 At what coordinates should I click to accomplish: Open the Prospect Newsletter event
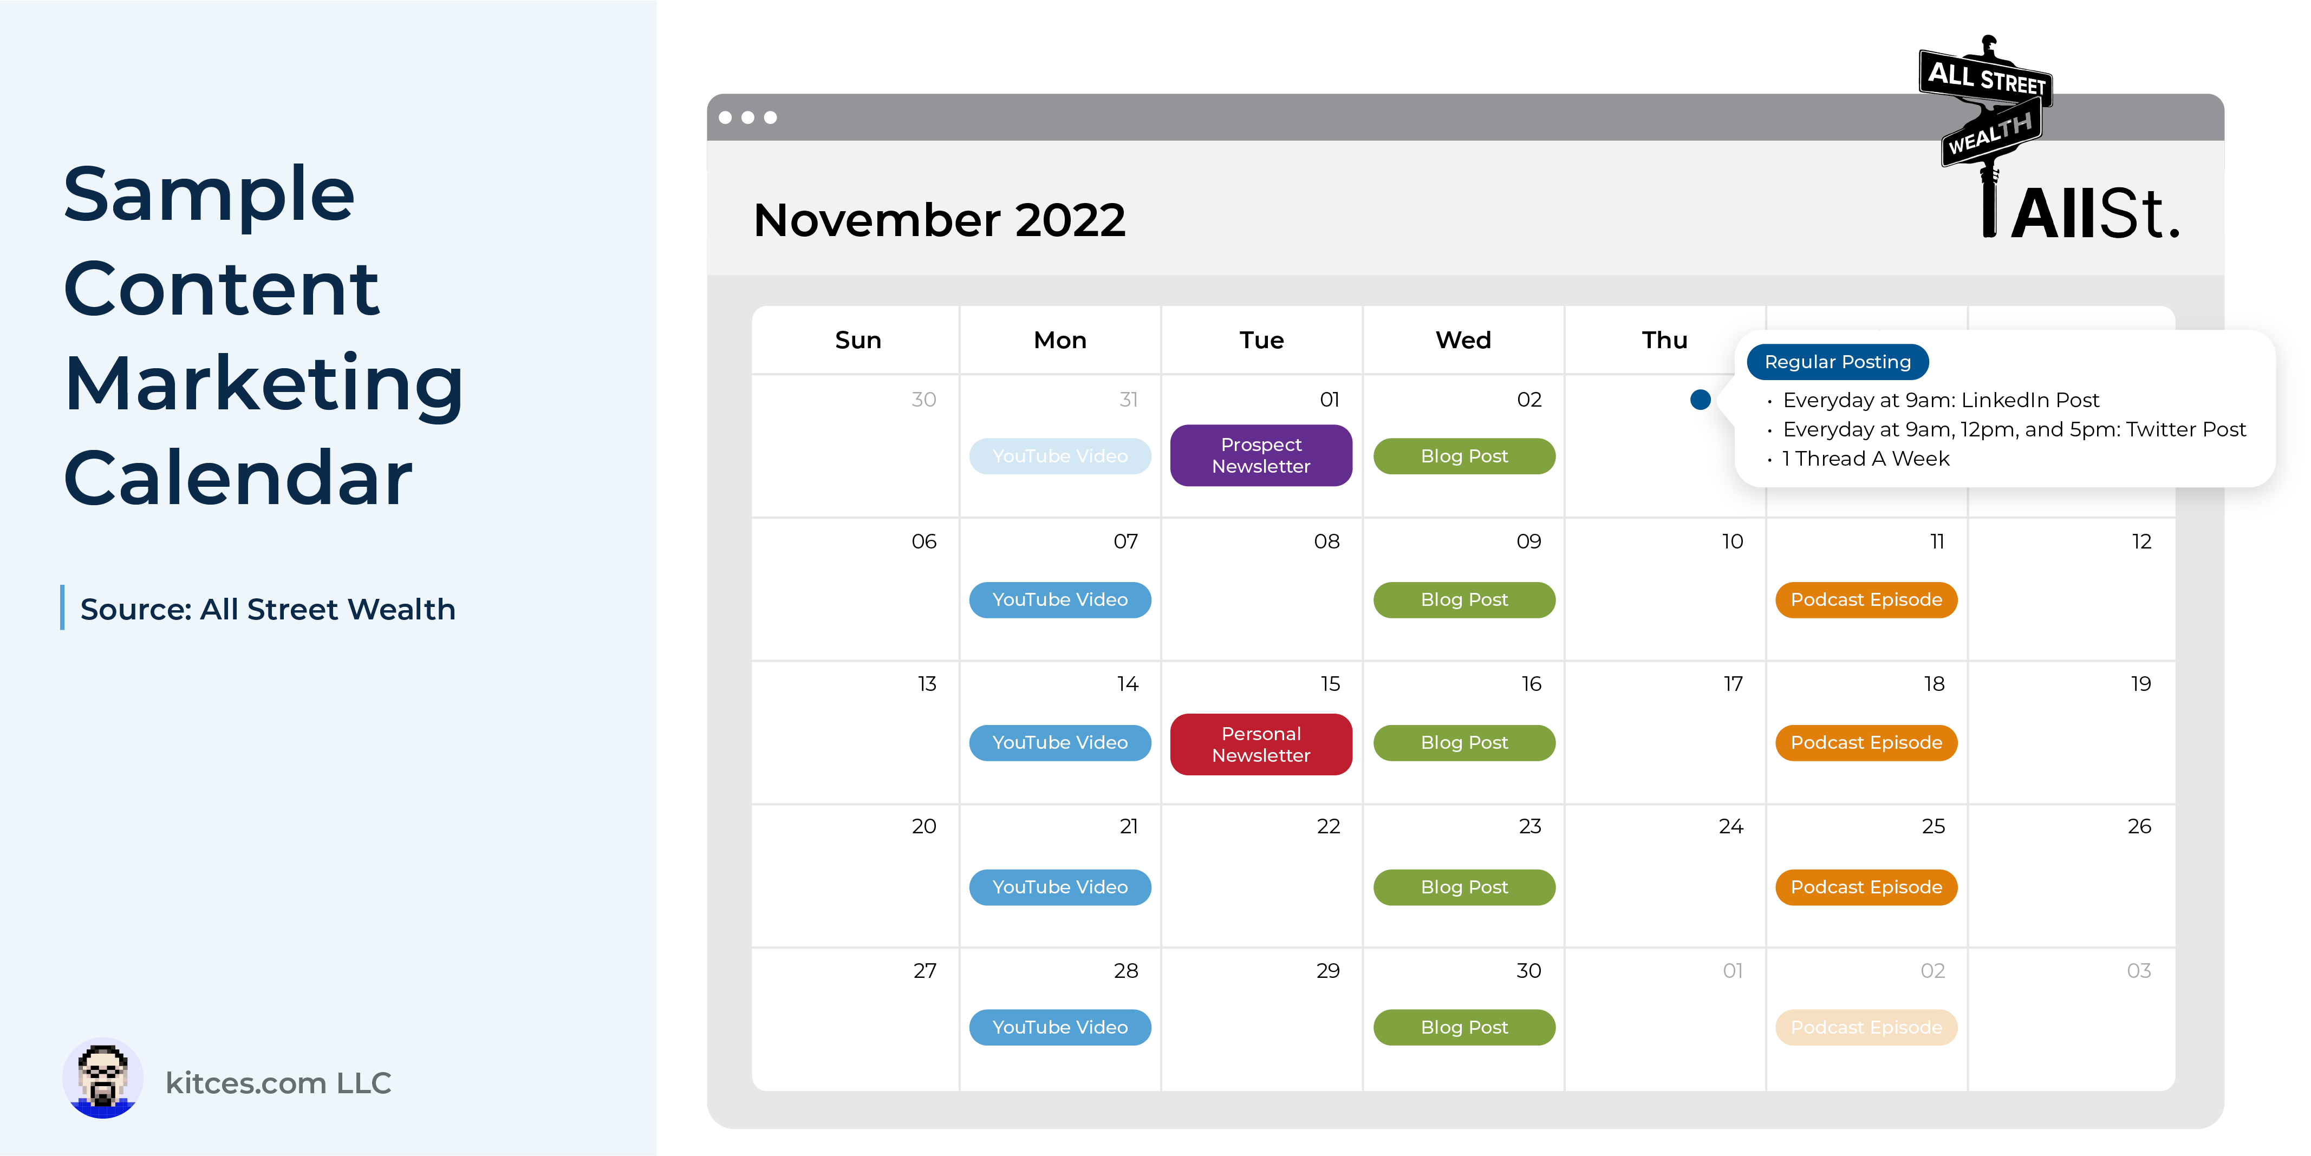click(x=1260, y=455)
